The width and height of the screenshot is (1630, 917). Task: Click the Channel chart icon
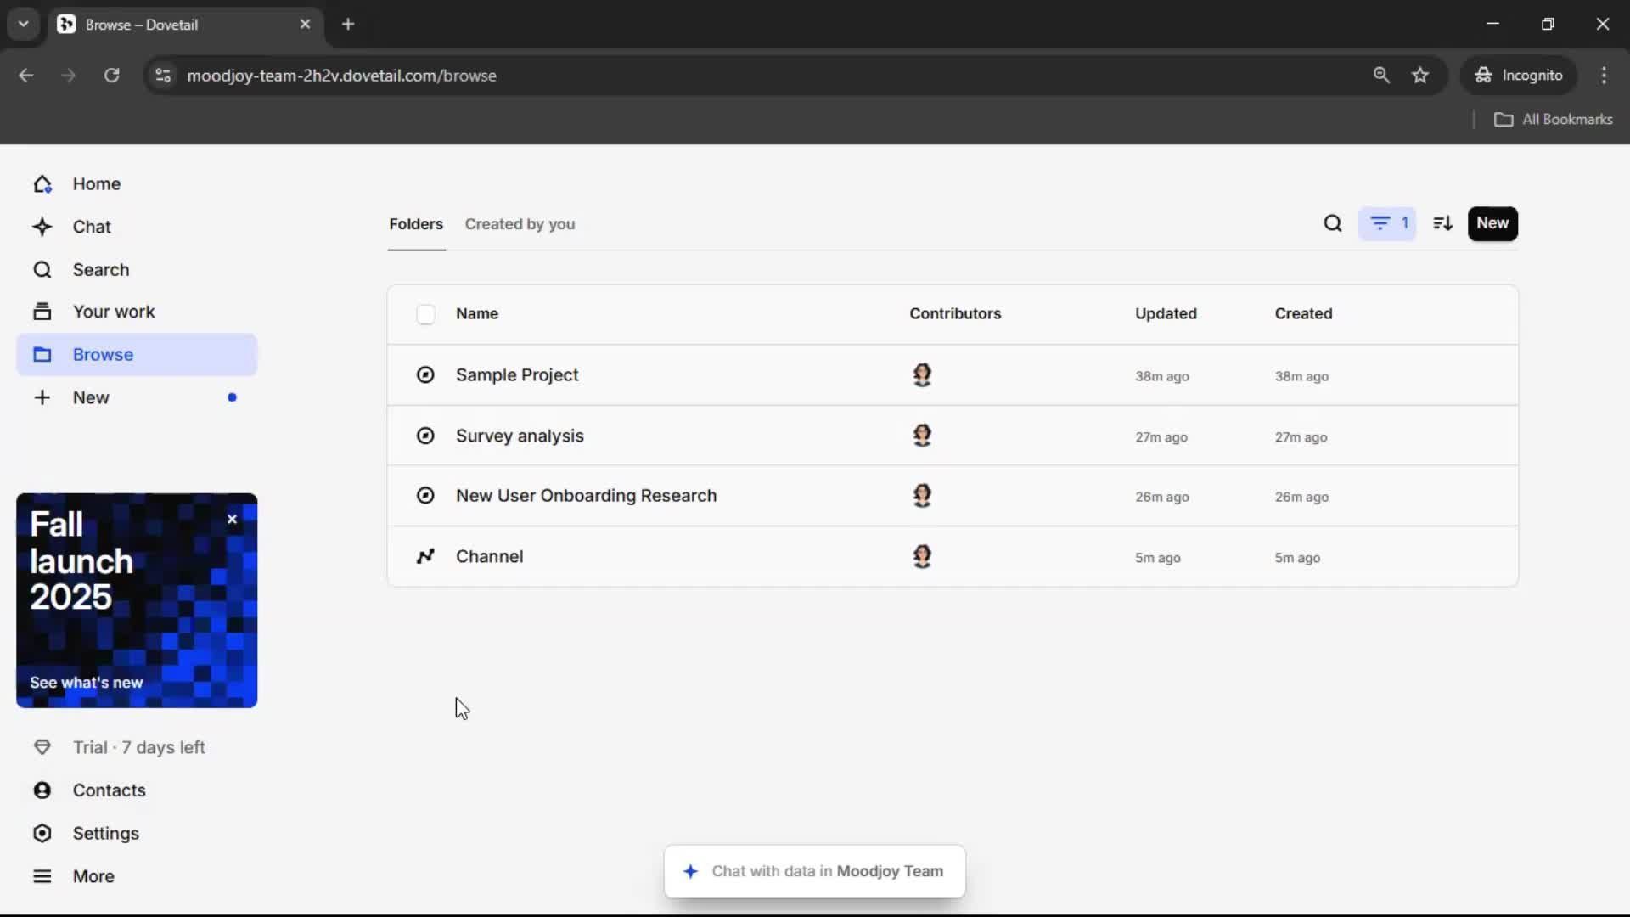click(x=425, y=556)
